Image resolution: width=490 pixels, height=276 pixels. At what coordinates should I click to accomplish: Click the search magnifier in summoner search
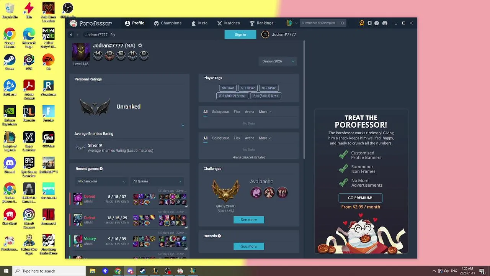(x=343, y=23)
